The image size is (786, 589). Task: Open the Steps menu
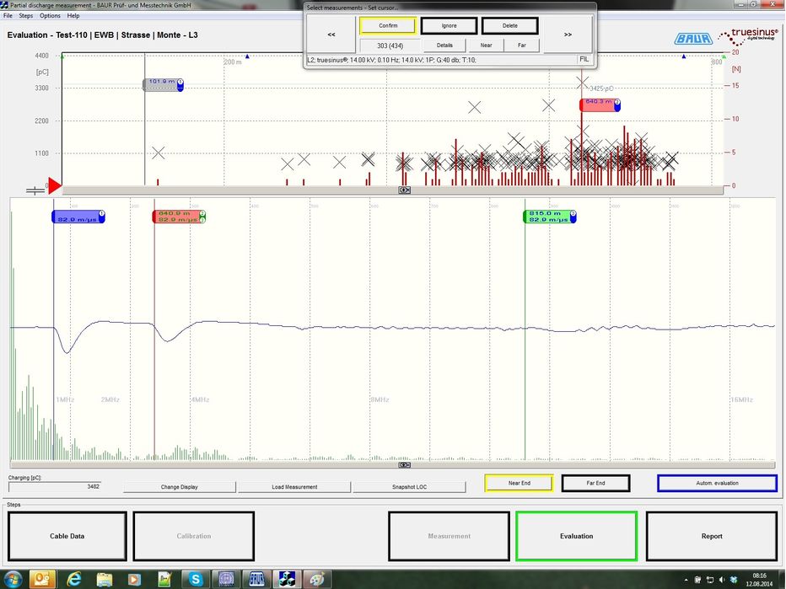tap(26, 15)
